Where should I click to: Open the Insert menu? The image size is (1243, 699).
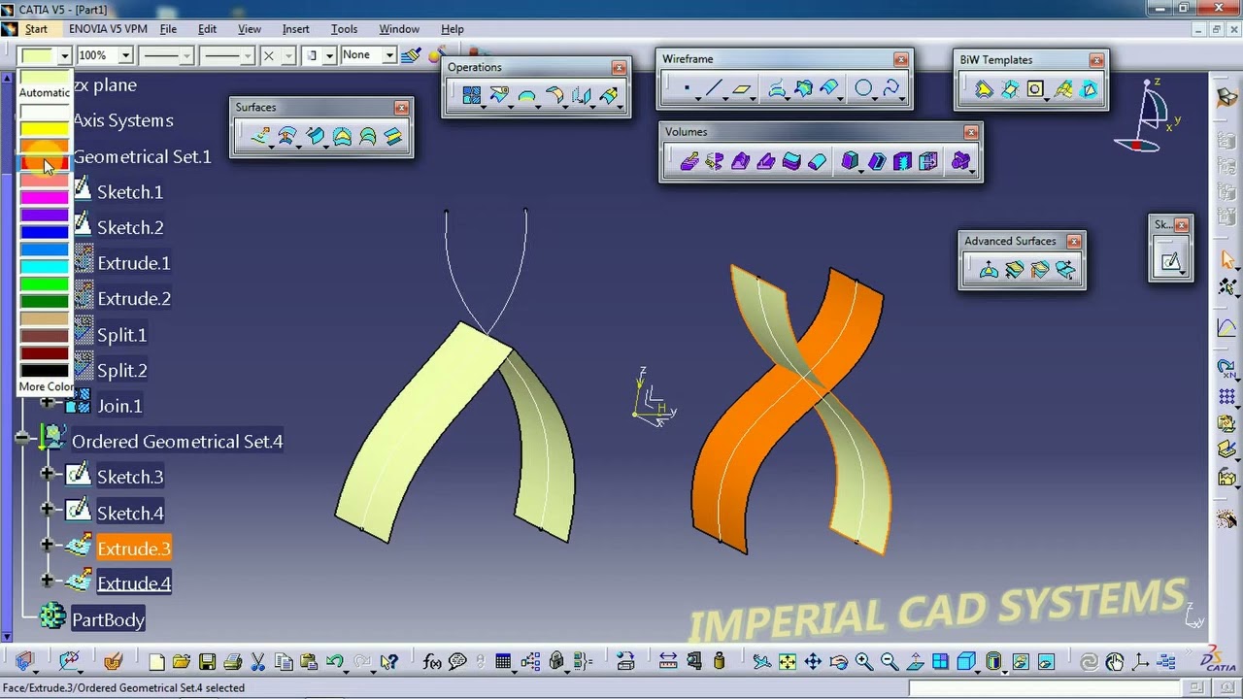coord(295,29)
